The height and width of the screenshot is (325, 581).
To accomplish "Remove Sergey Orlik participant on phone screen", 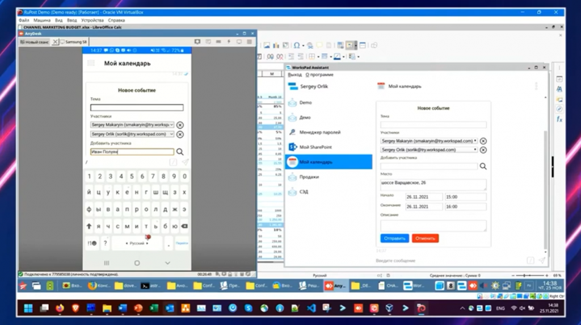I will [180, 134].
